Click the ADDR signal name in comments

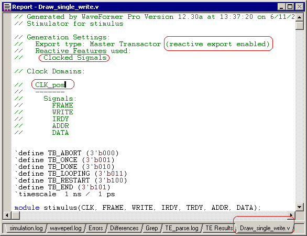point(60,126)
